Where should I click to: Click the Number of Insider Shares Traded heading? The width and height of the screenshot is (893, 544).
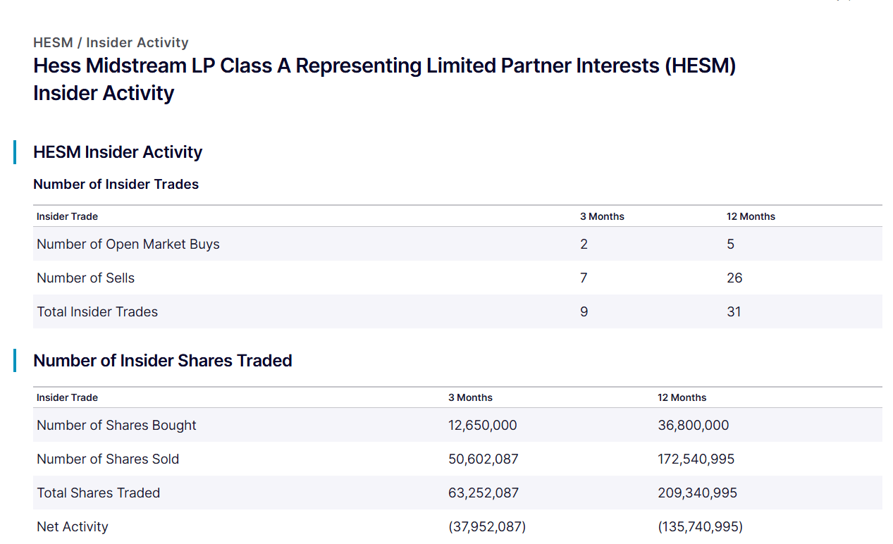point(162,361)
